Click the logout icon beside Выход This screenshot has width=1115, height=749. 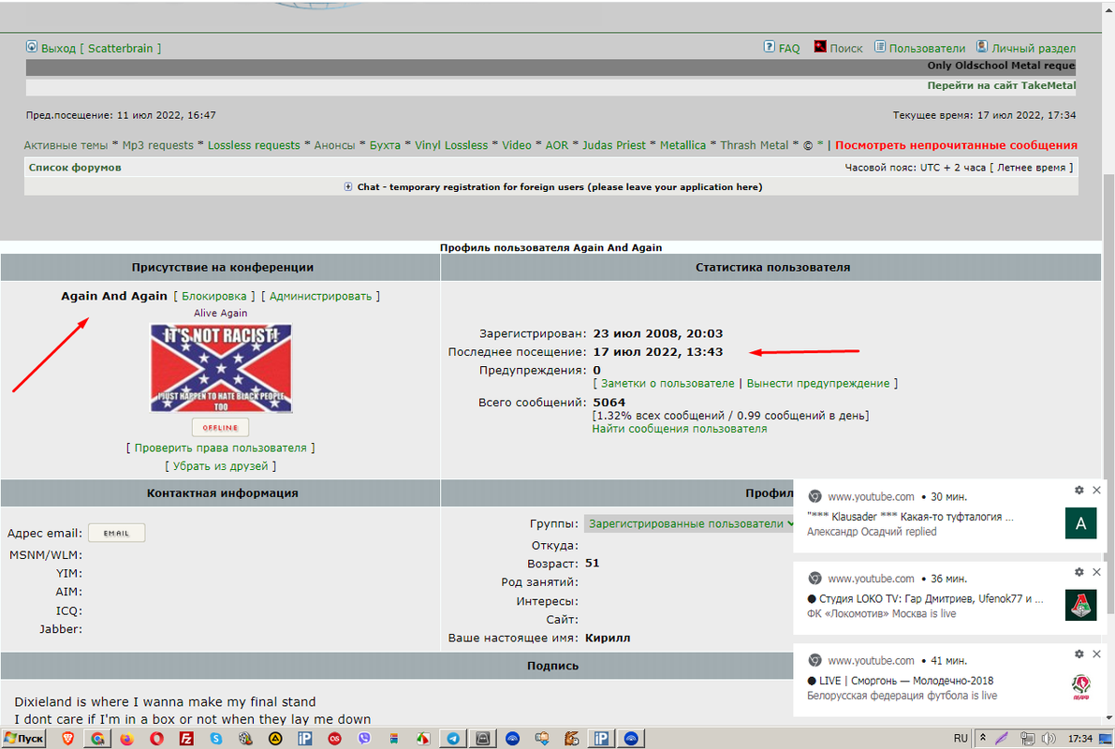[x=31, y=47]
